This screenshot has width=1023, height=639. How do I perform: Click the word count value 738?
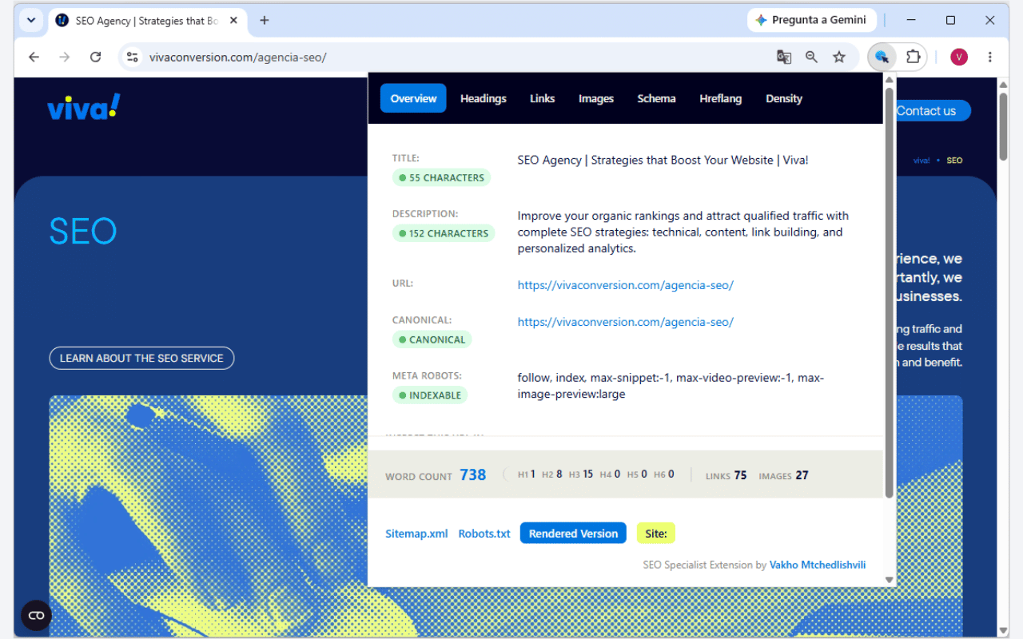tap(472, 474)
